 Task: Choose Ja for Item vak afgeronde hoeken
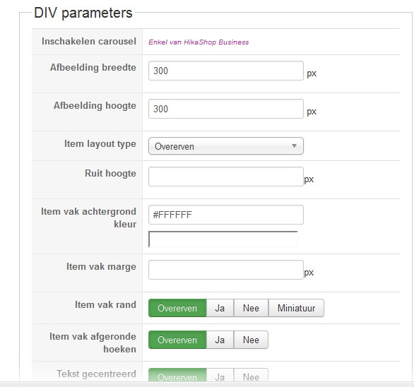(220, 340)
